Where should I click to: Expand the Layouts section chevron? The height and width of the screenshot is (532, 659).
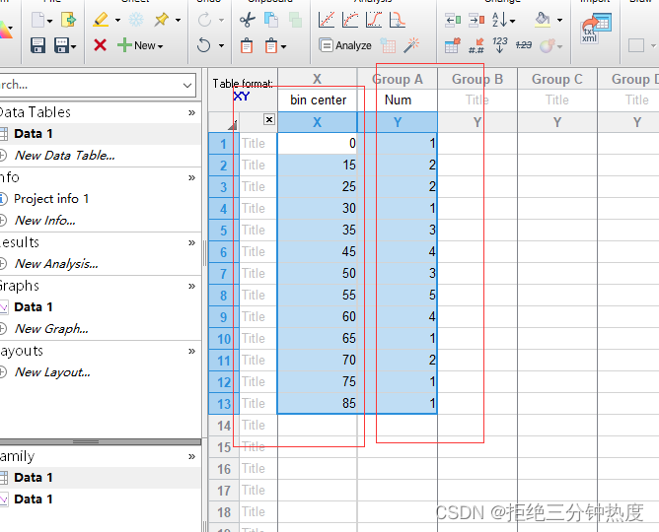[x=192, y=351]
